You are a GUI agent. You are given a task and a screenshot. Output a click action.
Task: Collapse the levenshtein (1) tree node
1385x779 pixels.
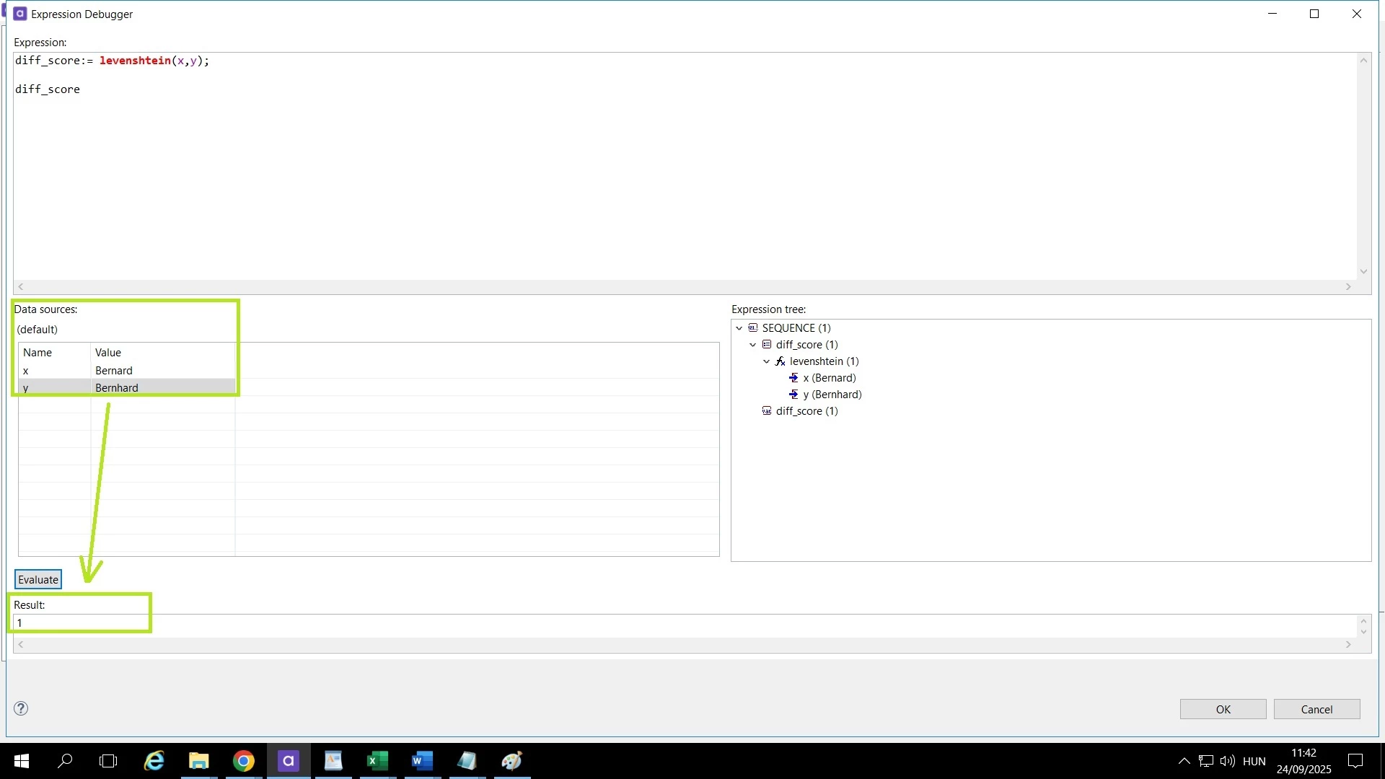pos(767,361)
